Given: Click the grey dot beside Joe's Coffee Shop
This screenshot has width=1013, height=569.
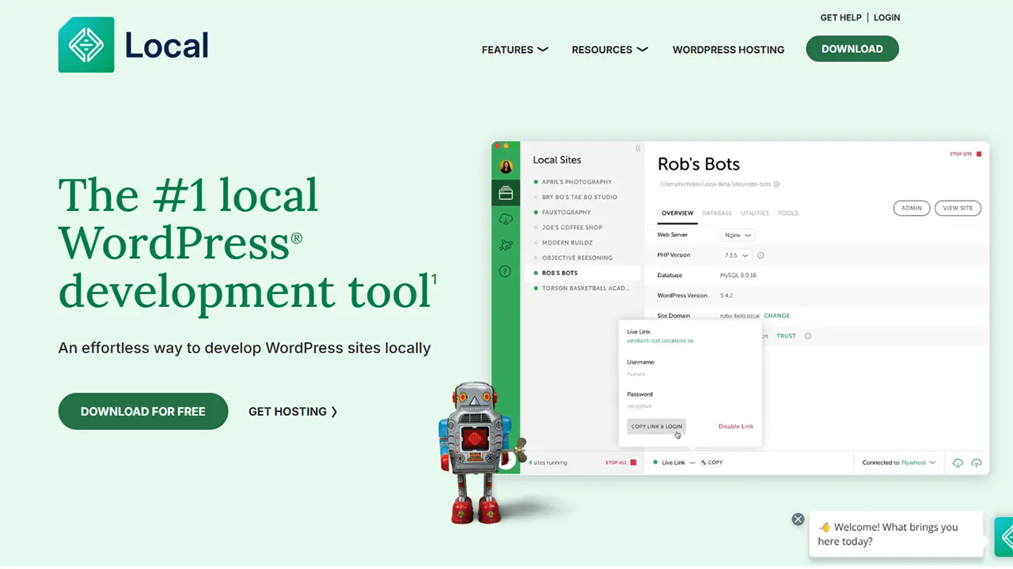Looking at the screenshot, I should coord(536,228).
